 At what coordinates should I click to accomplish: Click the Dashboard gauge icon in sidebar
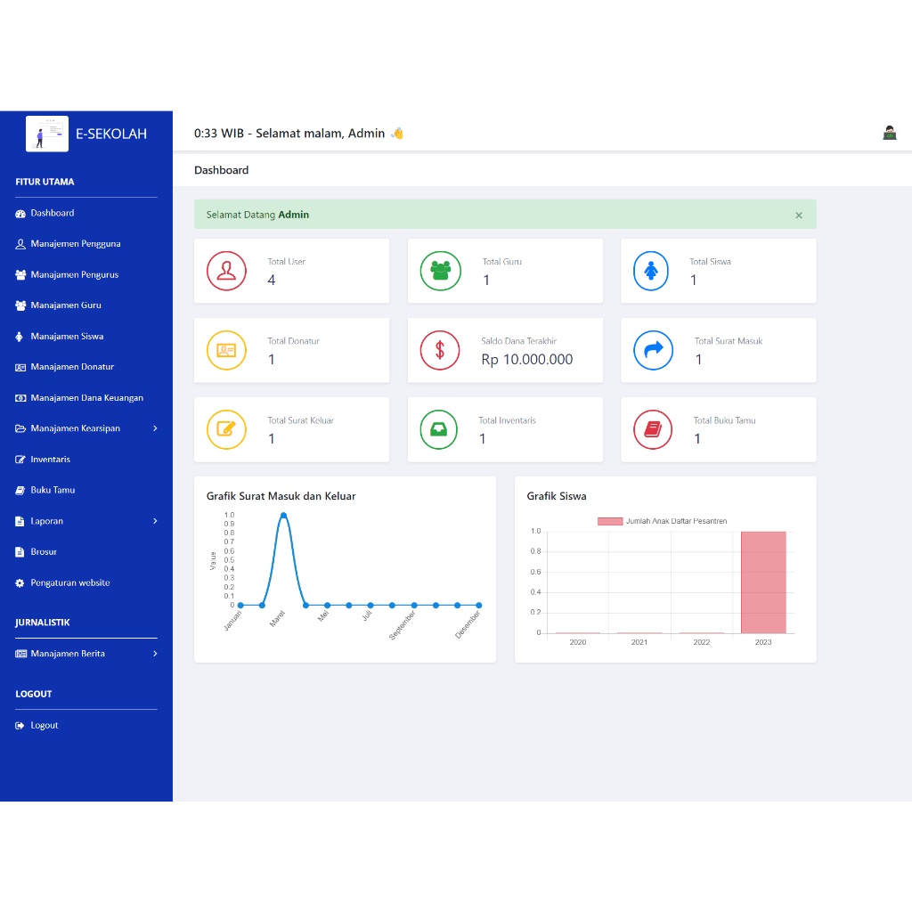tap(20, 214)
